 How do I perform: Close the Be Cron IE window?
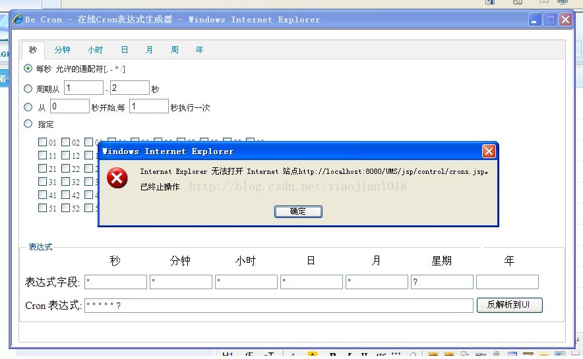[x=565, y=19]
